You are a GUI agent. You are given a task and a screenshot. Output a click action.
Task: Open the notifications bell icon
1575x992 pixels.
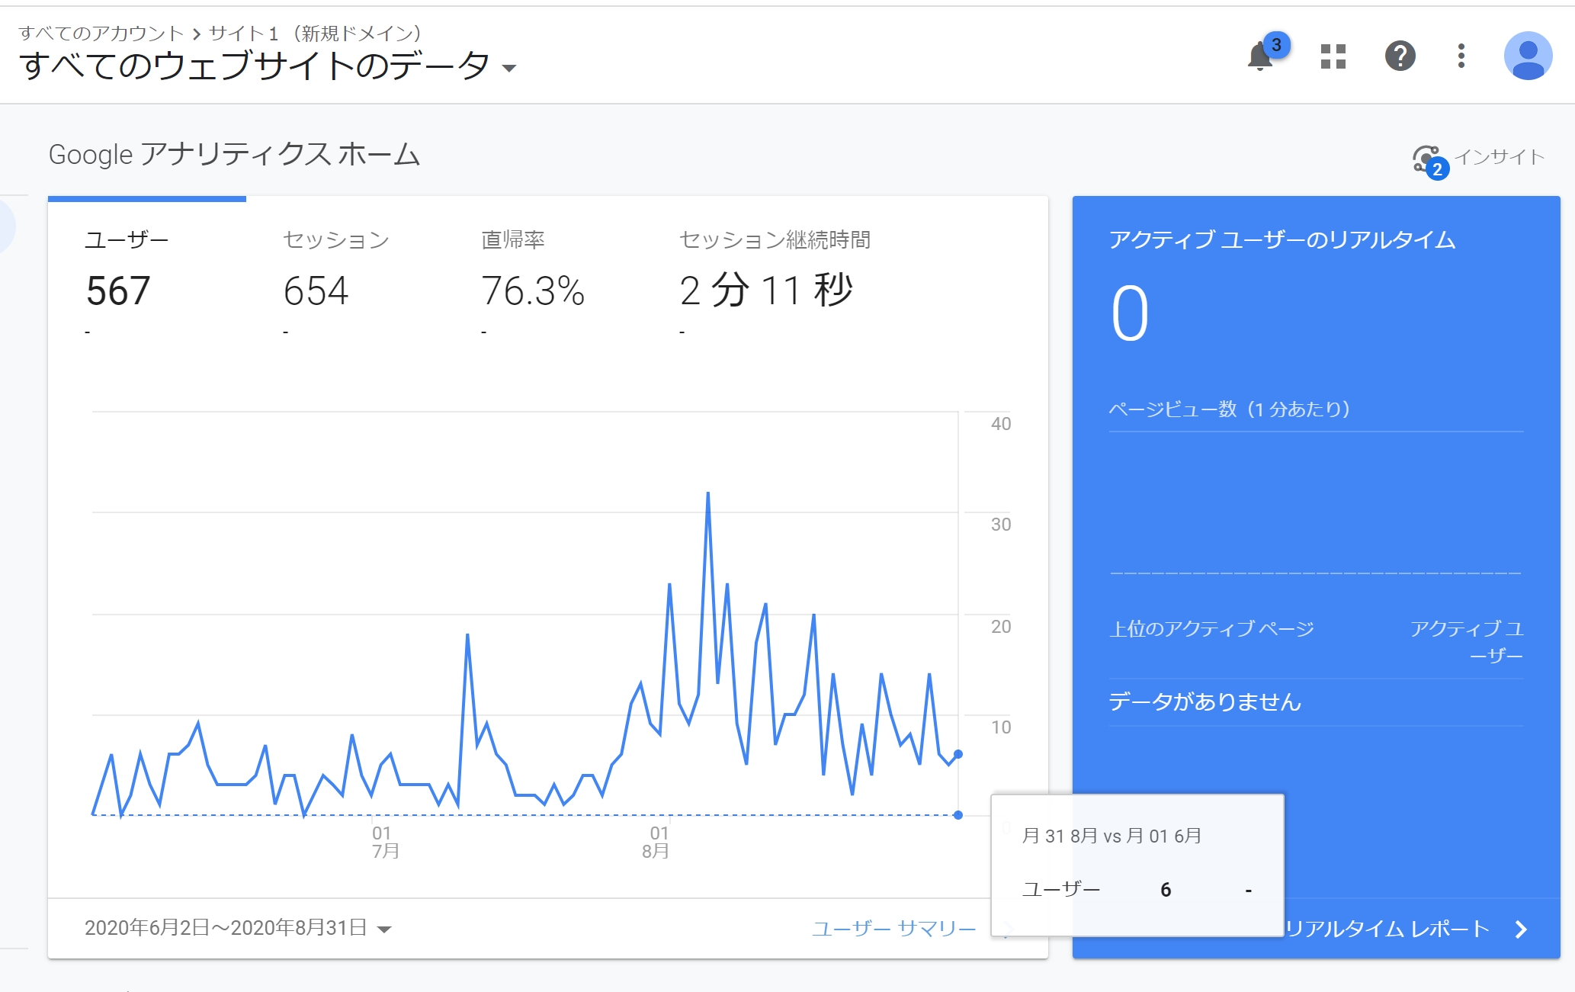coord(1260,56)
